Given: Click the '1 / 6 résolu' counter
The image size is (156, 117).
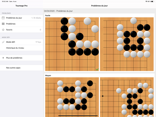Looking at the screenshot, I should pyautogui.click(x=36, y=18).
